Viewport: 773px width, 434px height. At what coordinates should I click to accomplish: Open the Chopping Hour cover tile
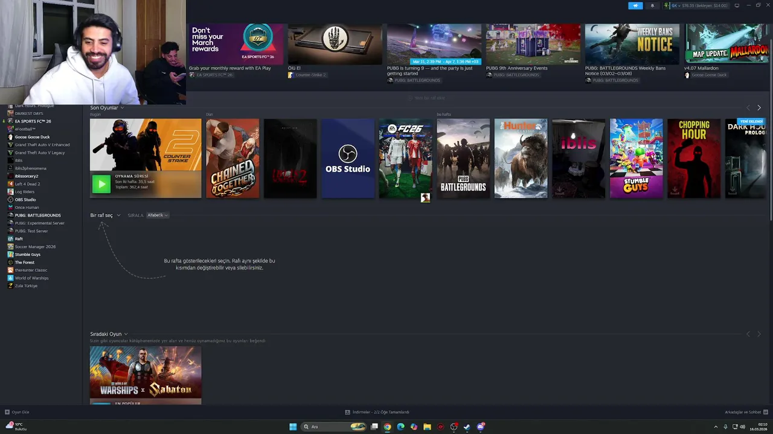[694, 159]
